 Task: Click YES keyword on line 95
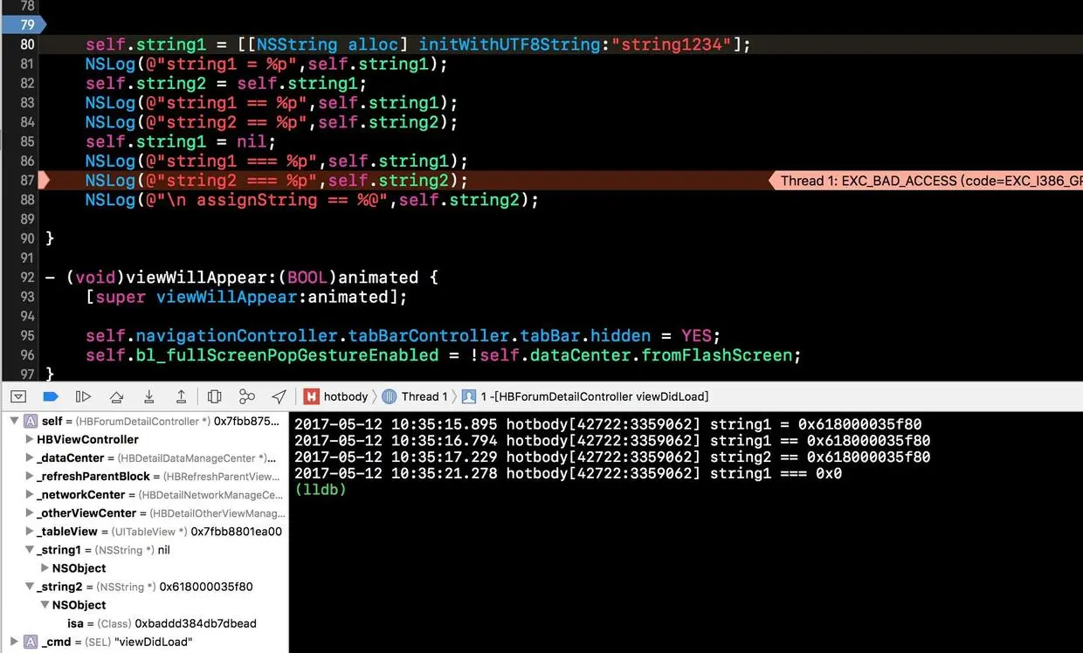pos(696,336)
